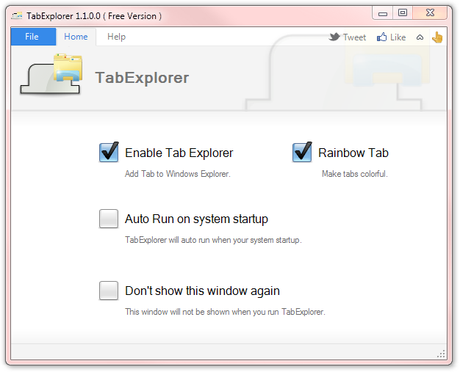
Task: Click 'Make tabs colorful.' description
Action: pyautogui.click(x=355, y=174)
